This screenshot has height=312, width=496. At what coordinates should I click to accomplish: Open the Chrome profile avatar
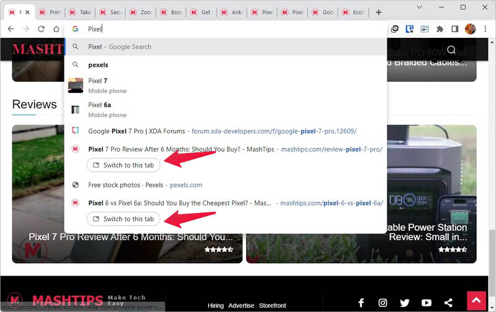point(470,29)
